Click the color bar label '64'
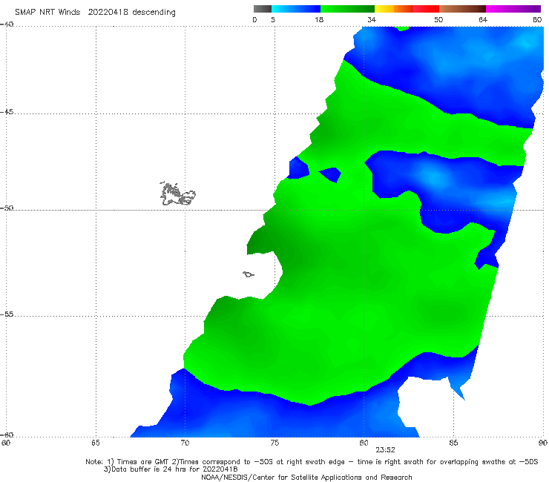The width and height of the screenshot is (549, 482). [x=483, y=20]
